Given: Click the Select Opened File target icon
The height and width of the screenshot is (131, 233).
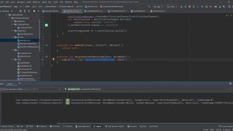Looking at the screenshot, I should pos(20,11).
